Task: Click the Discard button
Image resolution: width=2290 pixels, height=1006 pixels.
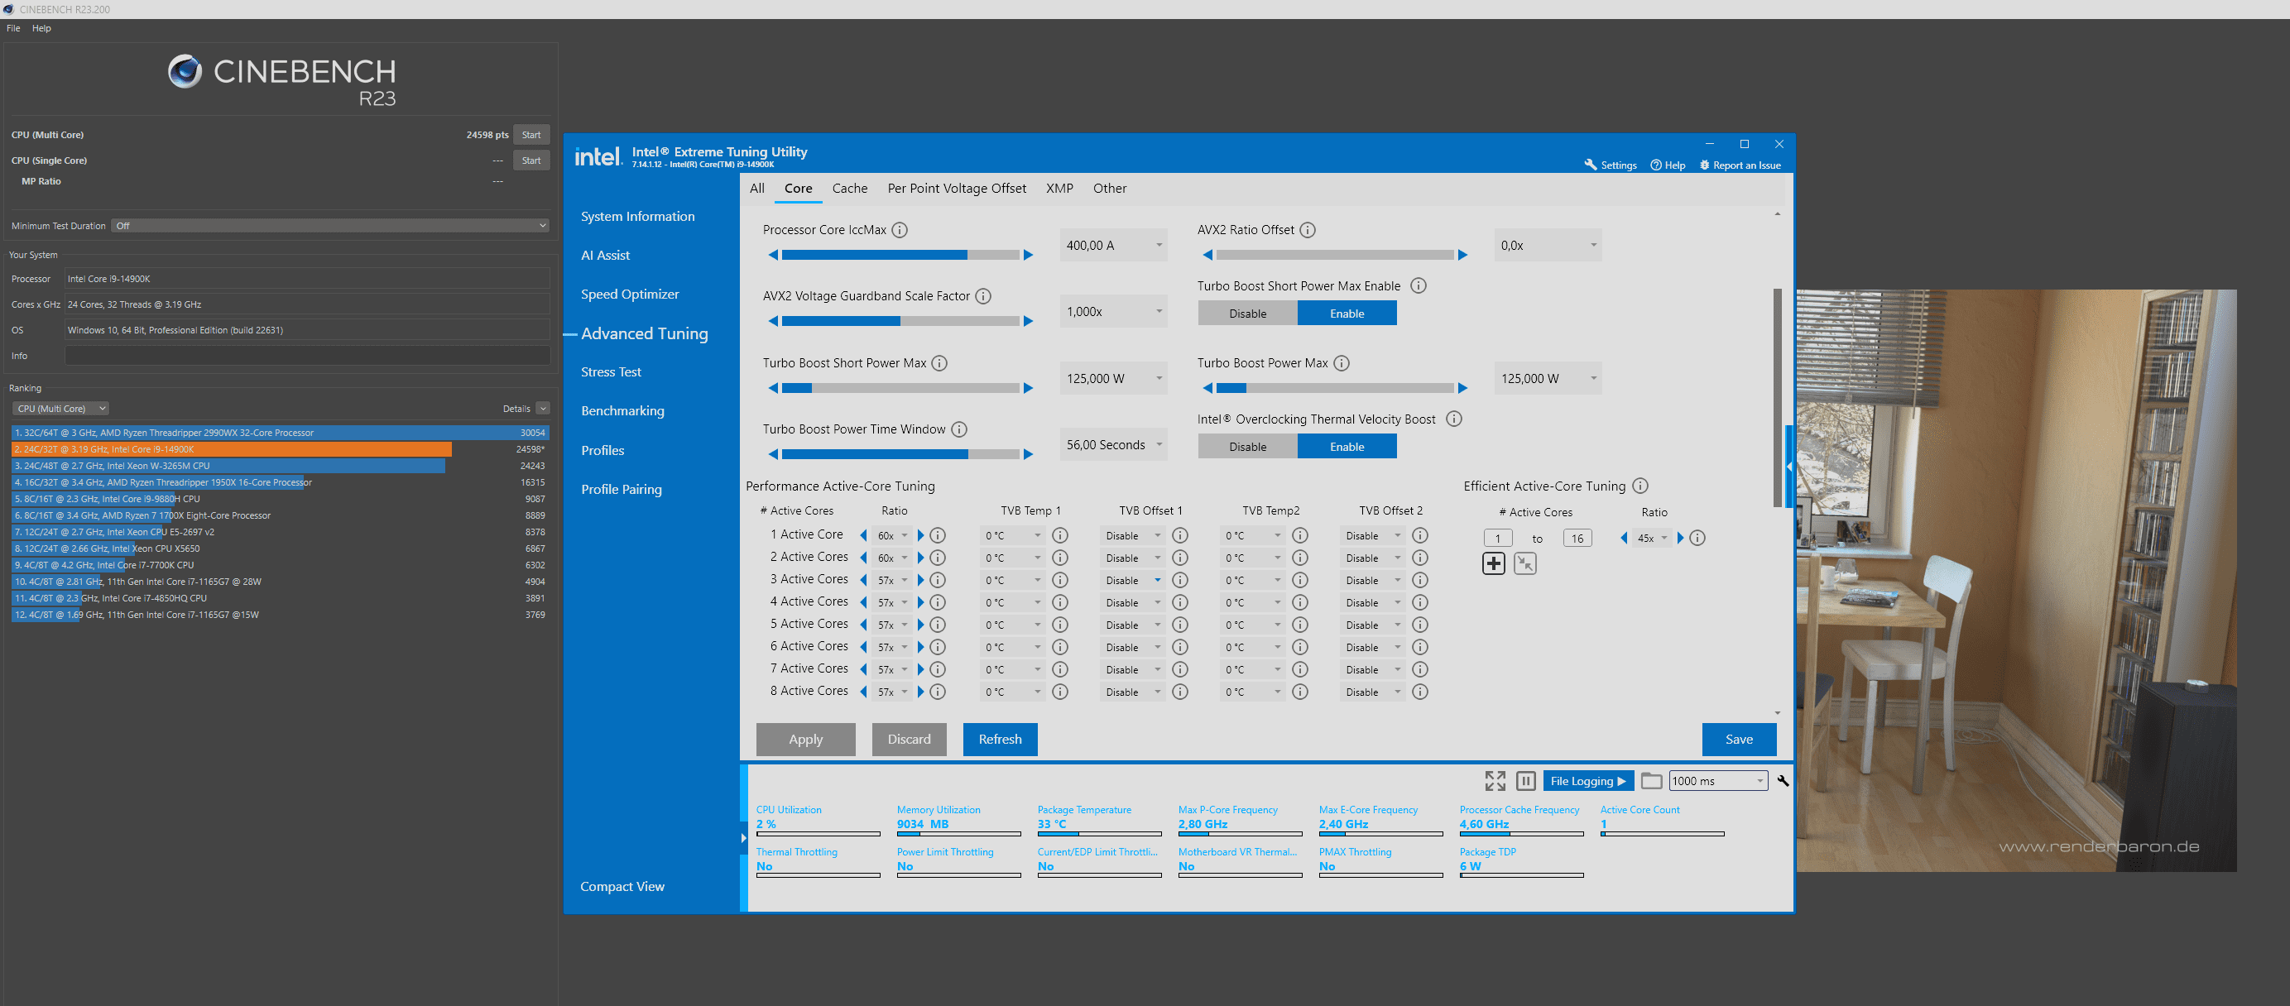Action: pyautogui.click(x=909, y=740)
